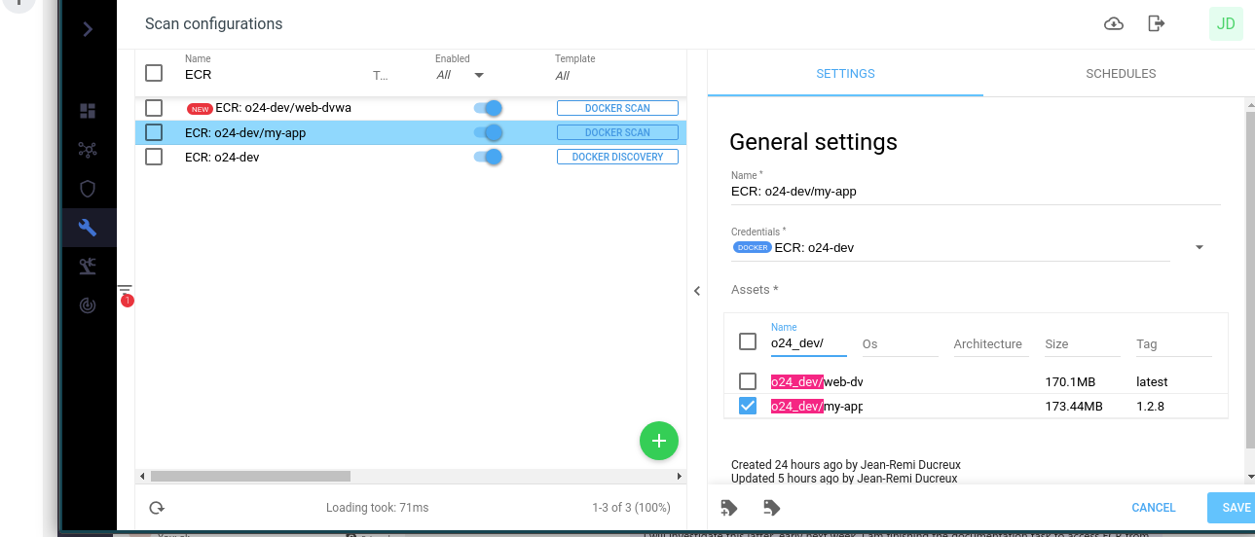
Task: Click the add tag icon
Action: point(728,508)
